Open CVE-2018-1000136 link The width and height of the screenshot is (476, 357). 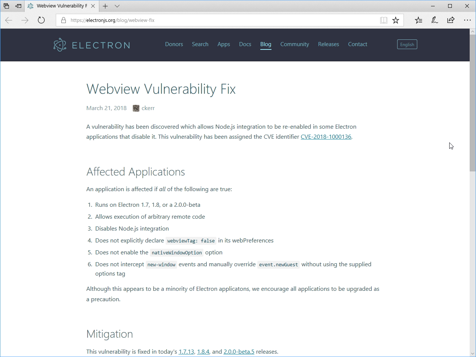coord(326,137)
